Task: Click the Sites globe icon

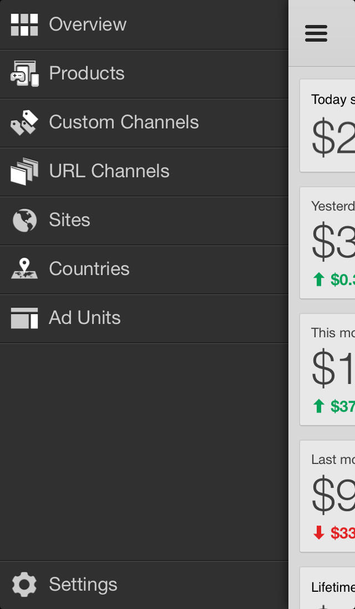Action: point(24,220)
